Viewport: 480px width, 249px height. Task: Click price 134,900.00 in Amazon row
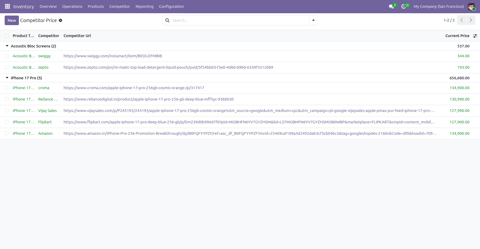pyautogui.click(x=460, y=133)
